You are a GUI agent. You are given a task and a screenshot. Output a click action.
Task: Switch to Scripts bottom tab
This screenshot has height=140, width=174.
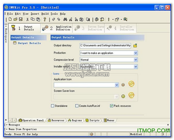click(92, 120)
